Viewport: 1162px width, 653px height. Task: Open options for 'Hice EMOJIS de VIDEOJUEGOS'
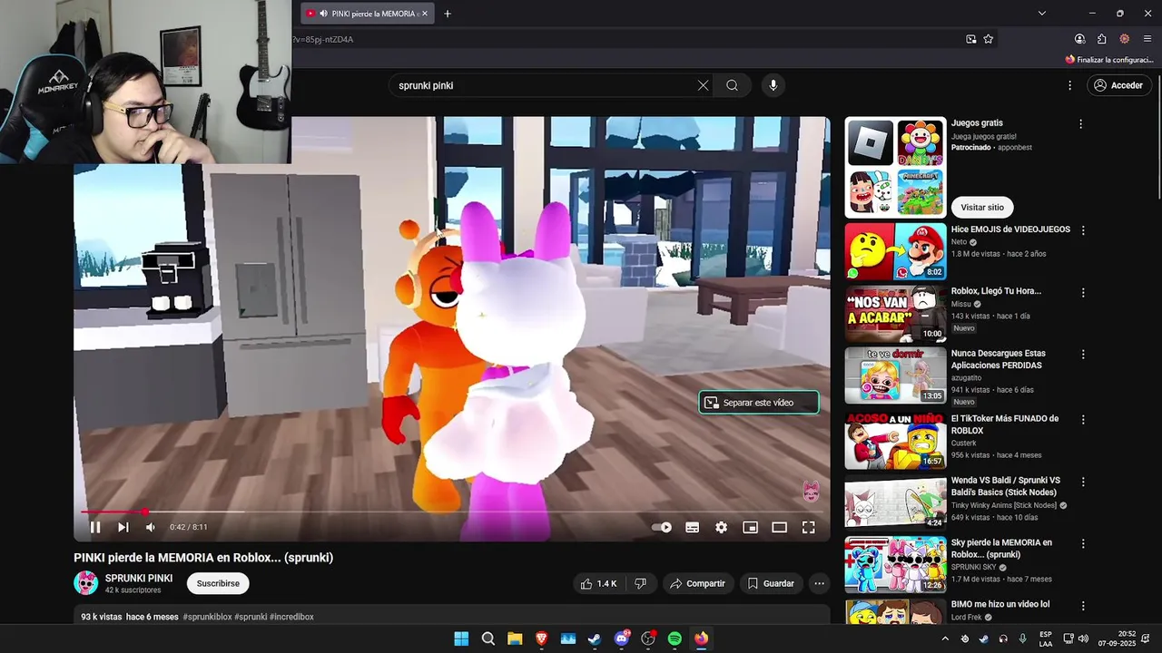click(1083, 230)
